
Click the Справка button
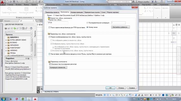[132, 88]
